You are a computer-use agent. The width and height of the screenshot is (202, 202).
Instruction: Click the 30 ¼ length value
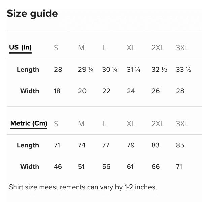(110, 70)
